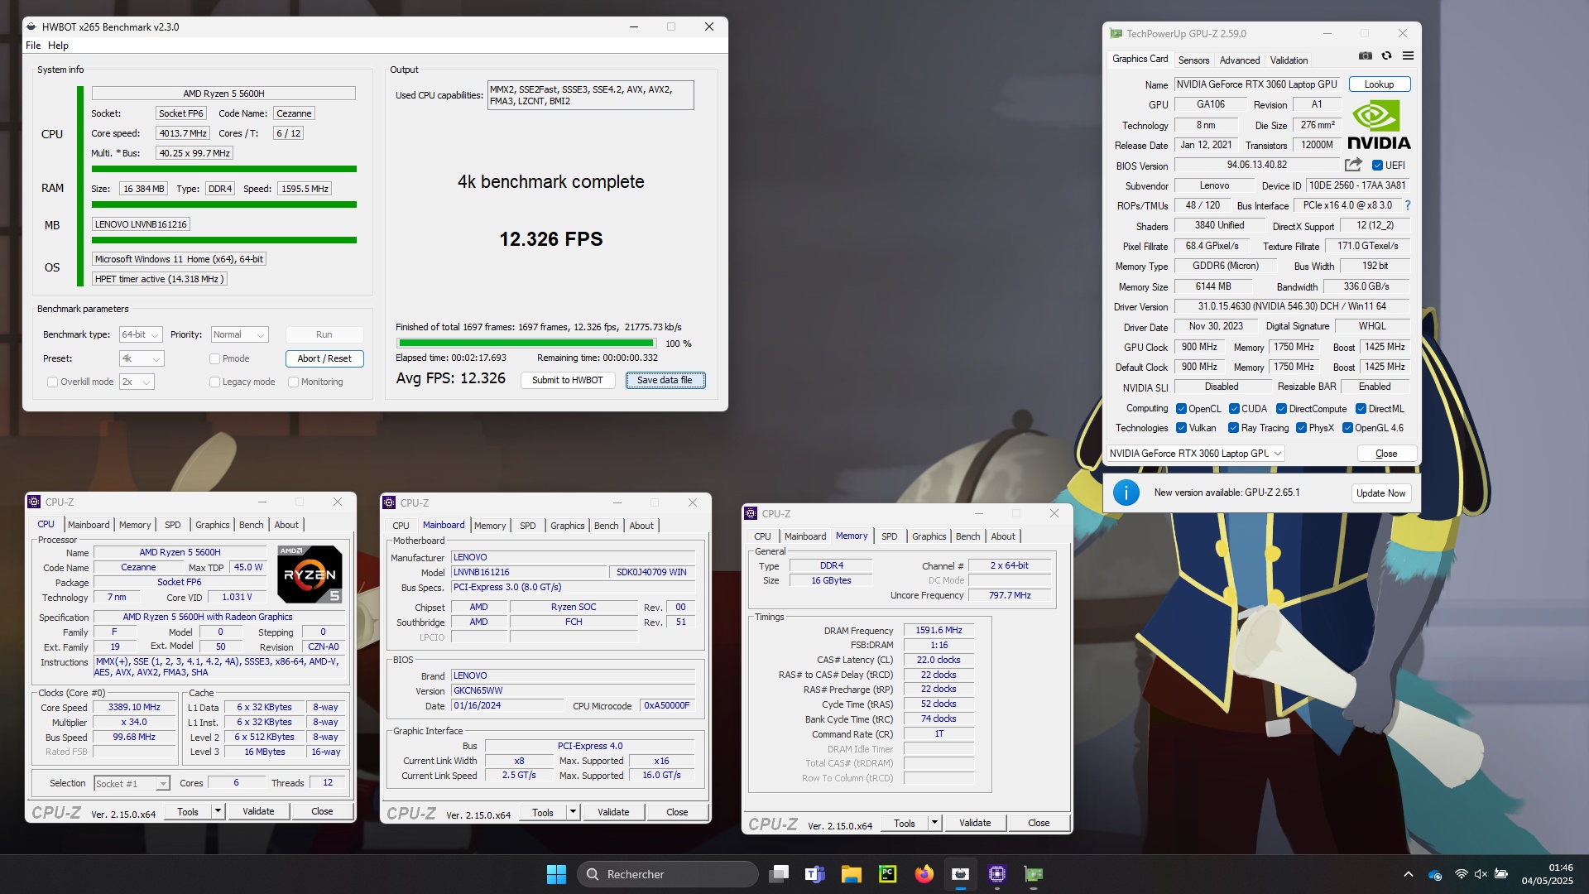Click the Abort / Reset button
The width and height of the screenshot is (1589, 894).
coord(324,358)
